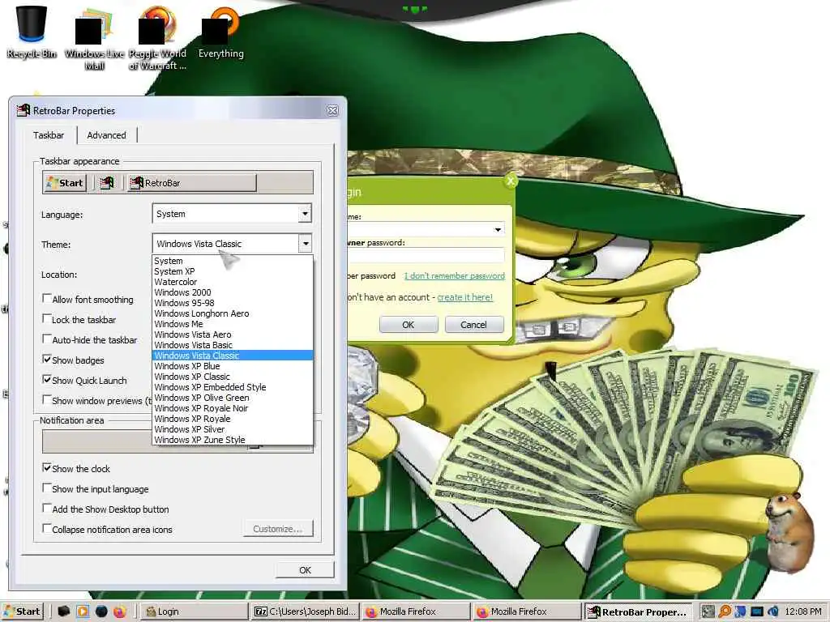Viewport: 830px width, 622px height.
Task: Click OK in the Login dialog
Action: 409,324
